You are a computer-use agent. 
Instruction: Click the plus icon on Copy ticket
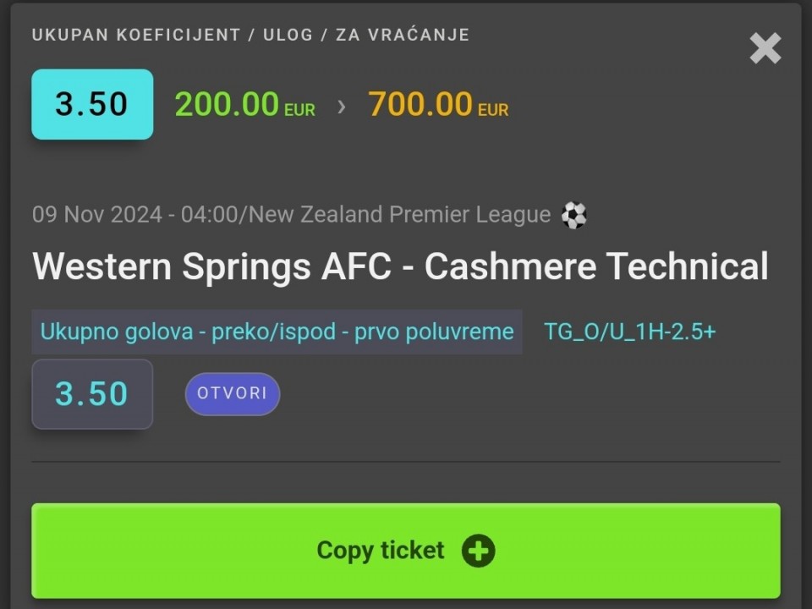coord(478,551)
